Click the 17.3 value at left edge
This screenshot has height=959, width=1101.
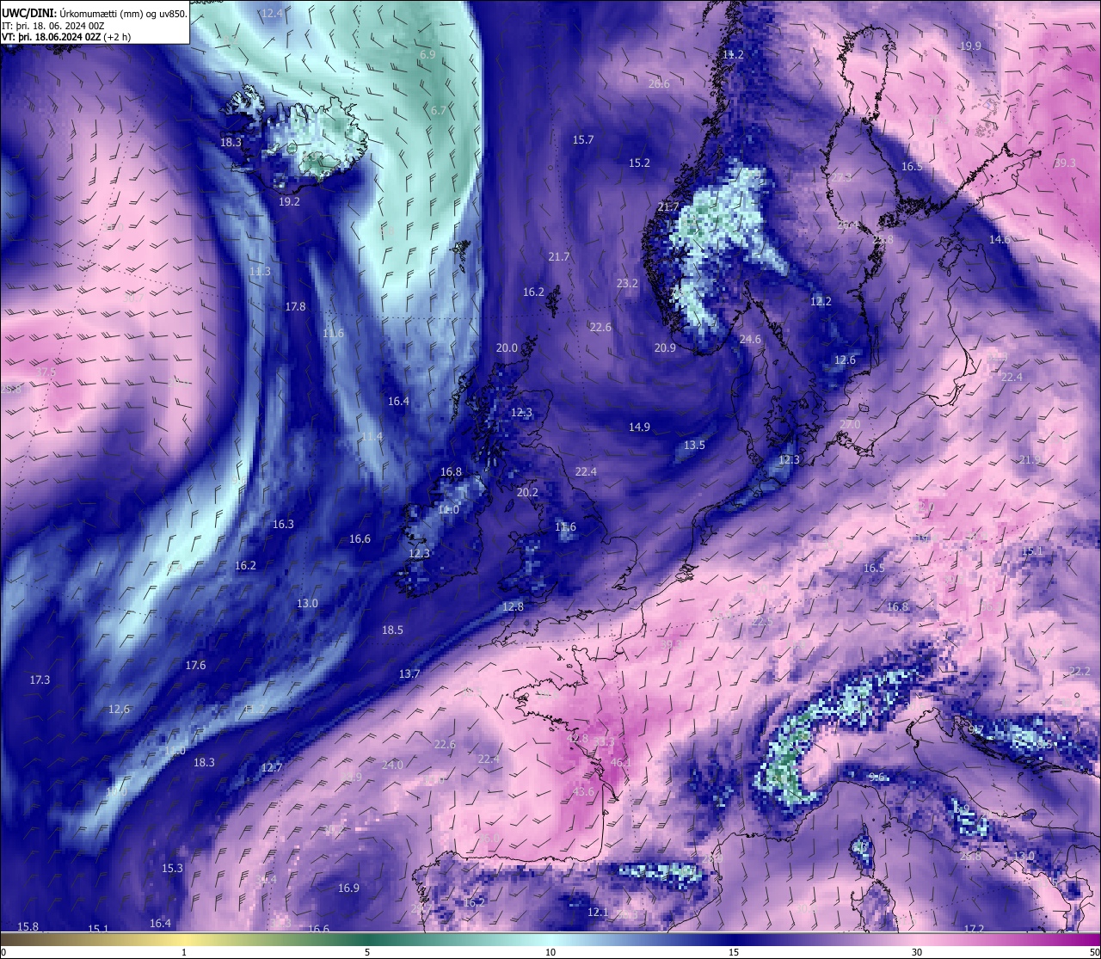click(40, 679)
